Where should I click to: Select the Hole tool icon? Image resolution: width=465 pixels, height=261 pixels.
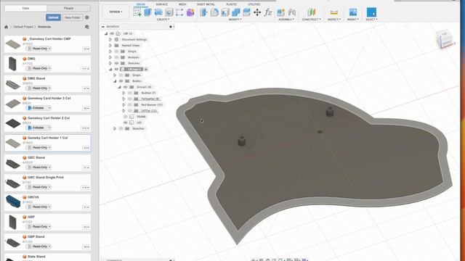tap(169, 12)
